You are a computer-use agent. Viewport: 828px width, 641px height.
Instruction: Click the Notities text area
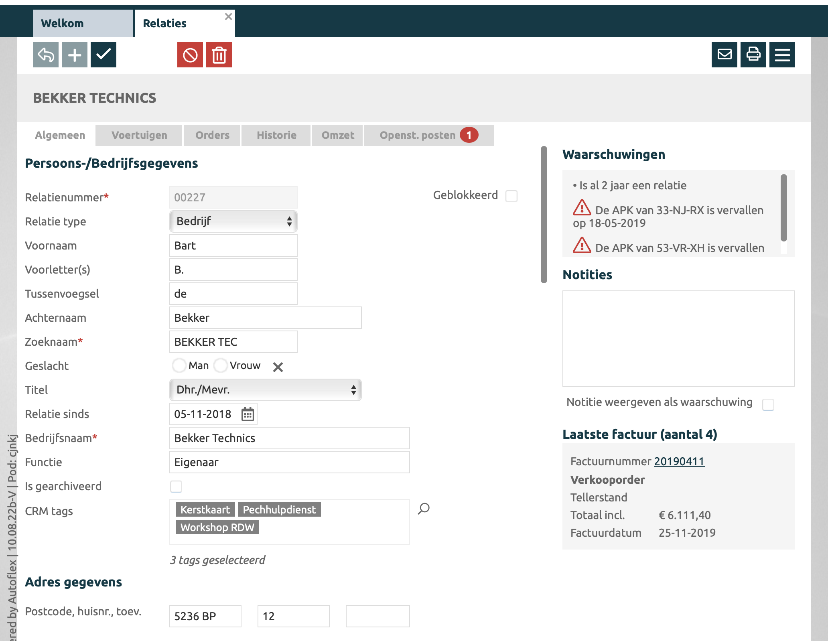coord(678,339)
